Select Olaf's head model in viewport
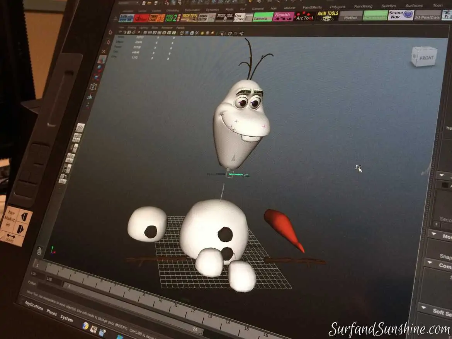This screenshot has width=452, height=339. [241, 124]
